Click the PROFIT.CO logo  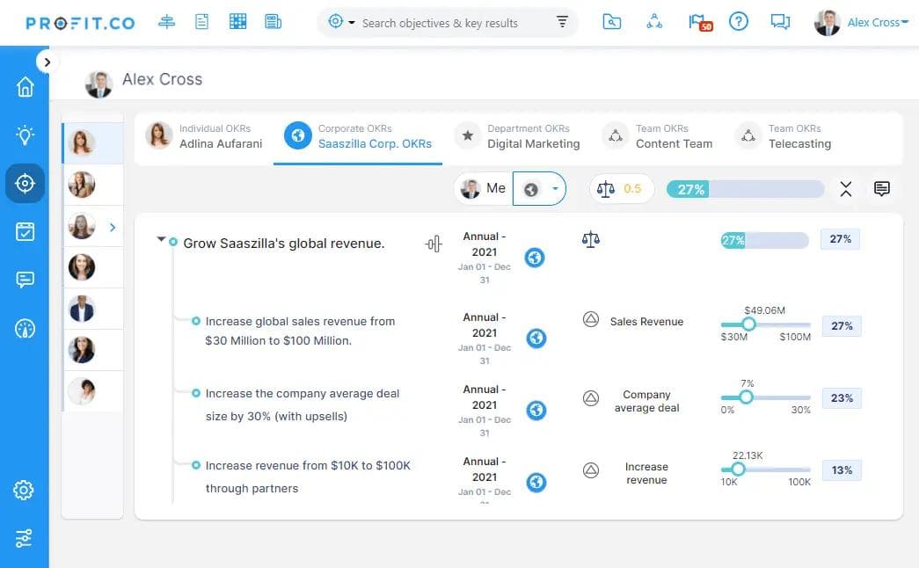pos(80,22)
